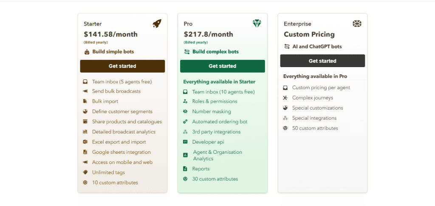Click the Starter plan rocket icon
The height and width of the screenshot is (206, 435).
(x=157, y=24)
